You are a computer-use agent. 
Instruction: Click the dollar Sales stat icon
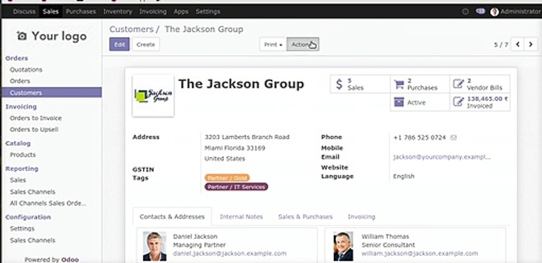click(x=339, y=84)
